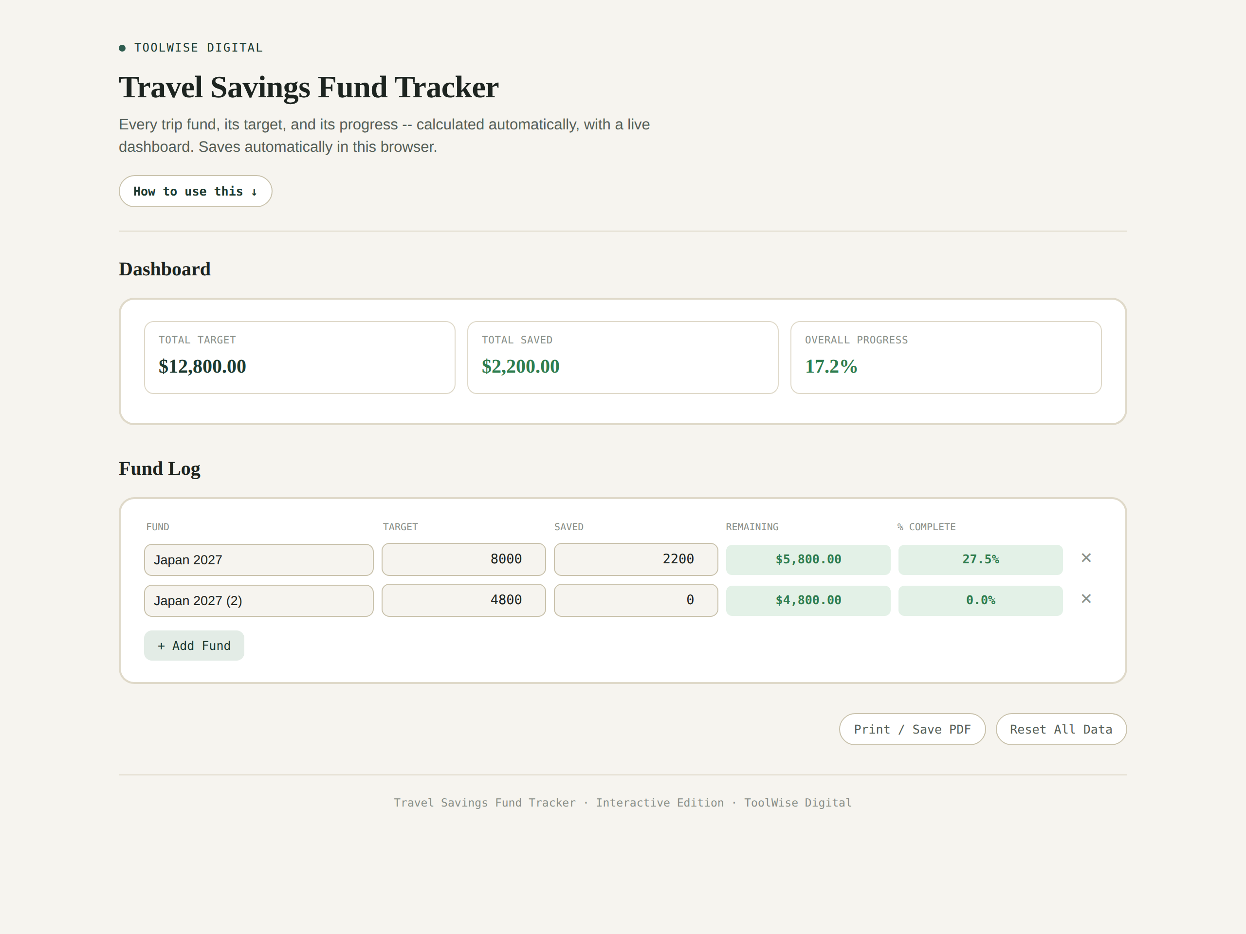Screen dimensions: 1246x934
Task: Click the footer Interactive Edition text
Action: coord(660,803)
